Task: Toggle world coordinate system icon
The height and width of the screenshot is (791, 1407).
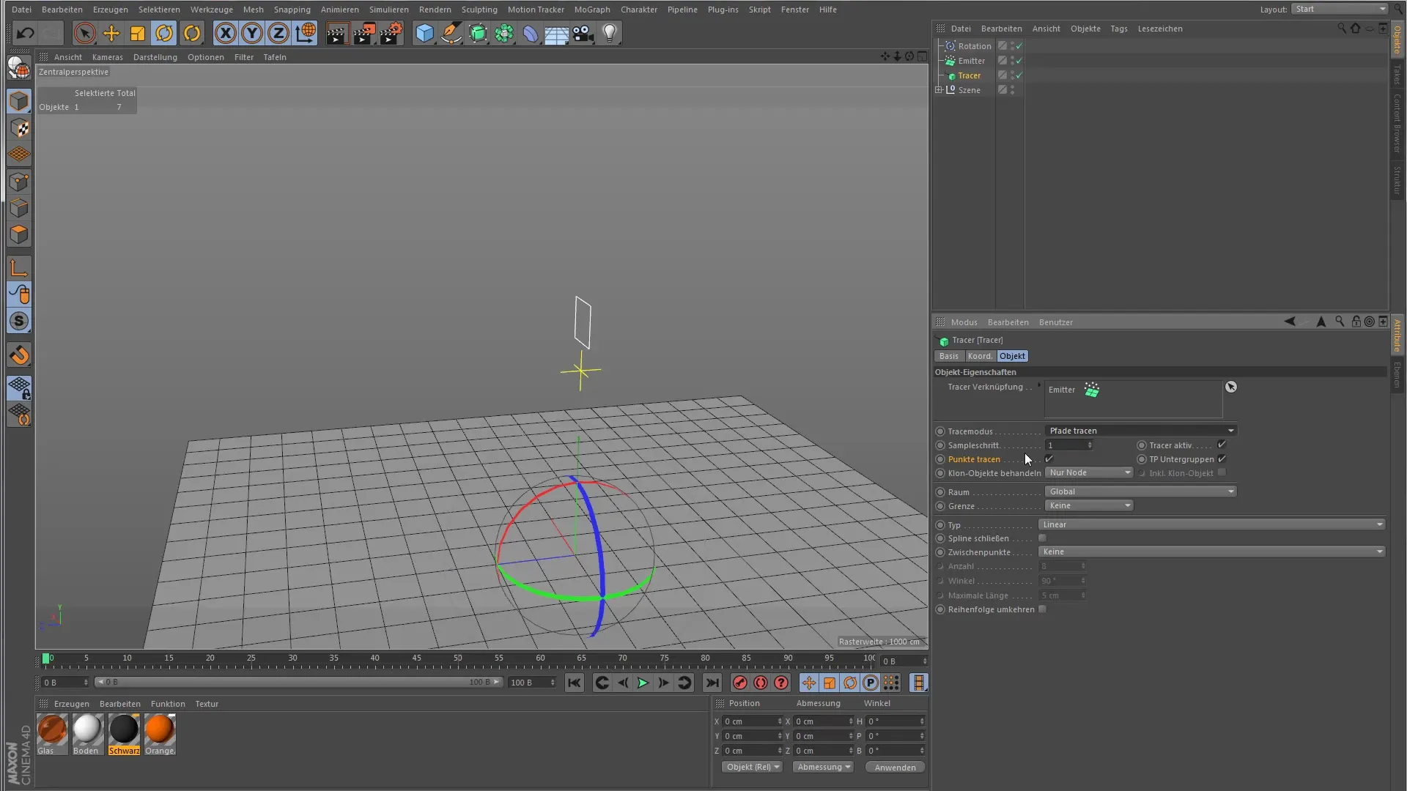Action: tap(306, 33)
